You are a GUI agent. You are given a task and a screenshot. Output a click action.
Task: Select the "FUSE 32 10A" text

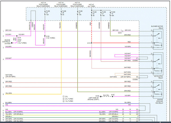81,13
